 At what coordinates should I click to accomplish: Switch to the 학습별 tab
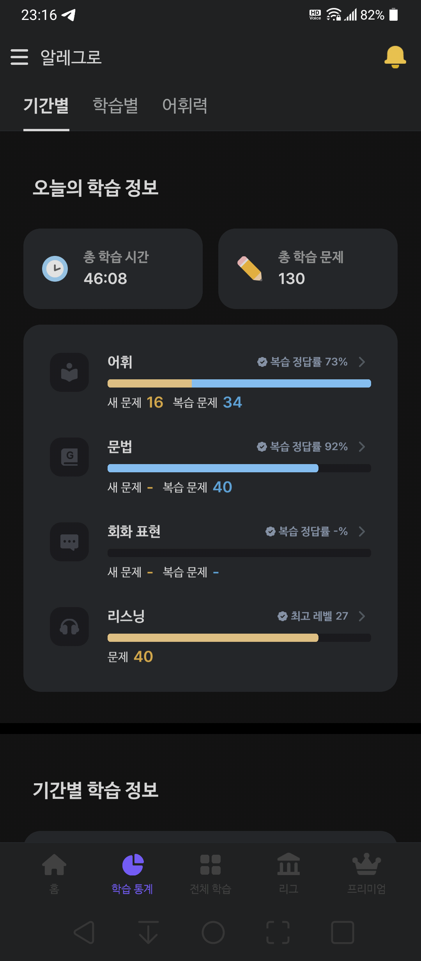pos(115,105)
